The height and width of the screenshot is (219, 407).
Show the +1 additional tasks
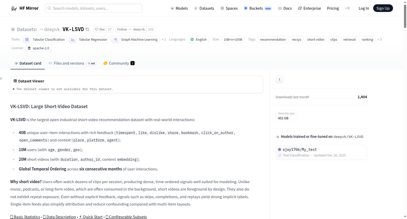click(x=164, y=39)
